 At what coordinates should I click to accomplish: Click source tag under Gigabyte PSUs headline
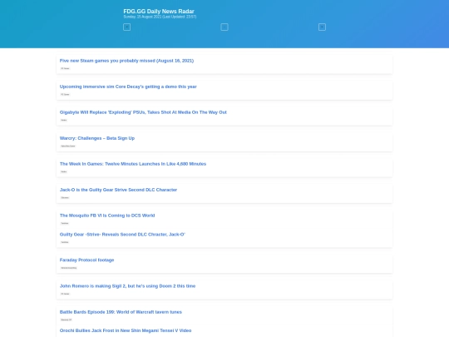pos(63,120)
